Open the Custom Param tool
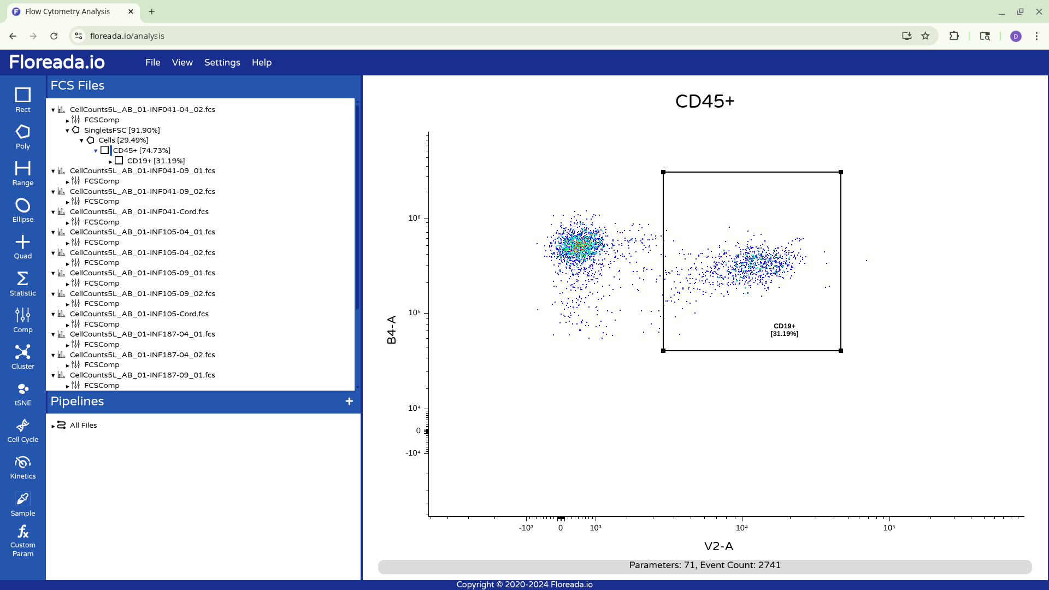The height and width of the screenshot is (590, 1049). click(x=22, y=540)
